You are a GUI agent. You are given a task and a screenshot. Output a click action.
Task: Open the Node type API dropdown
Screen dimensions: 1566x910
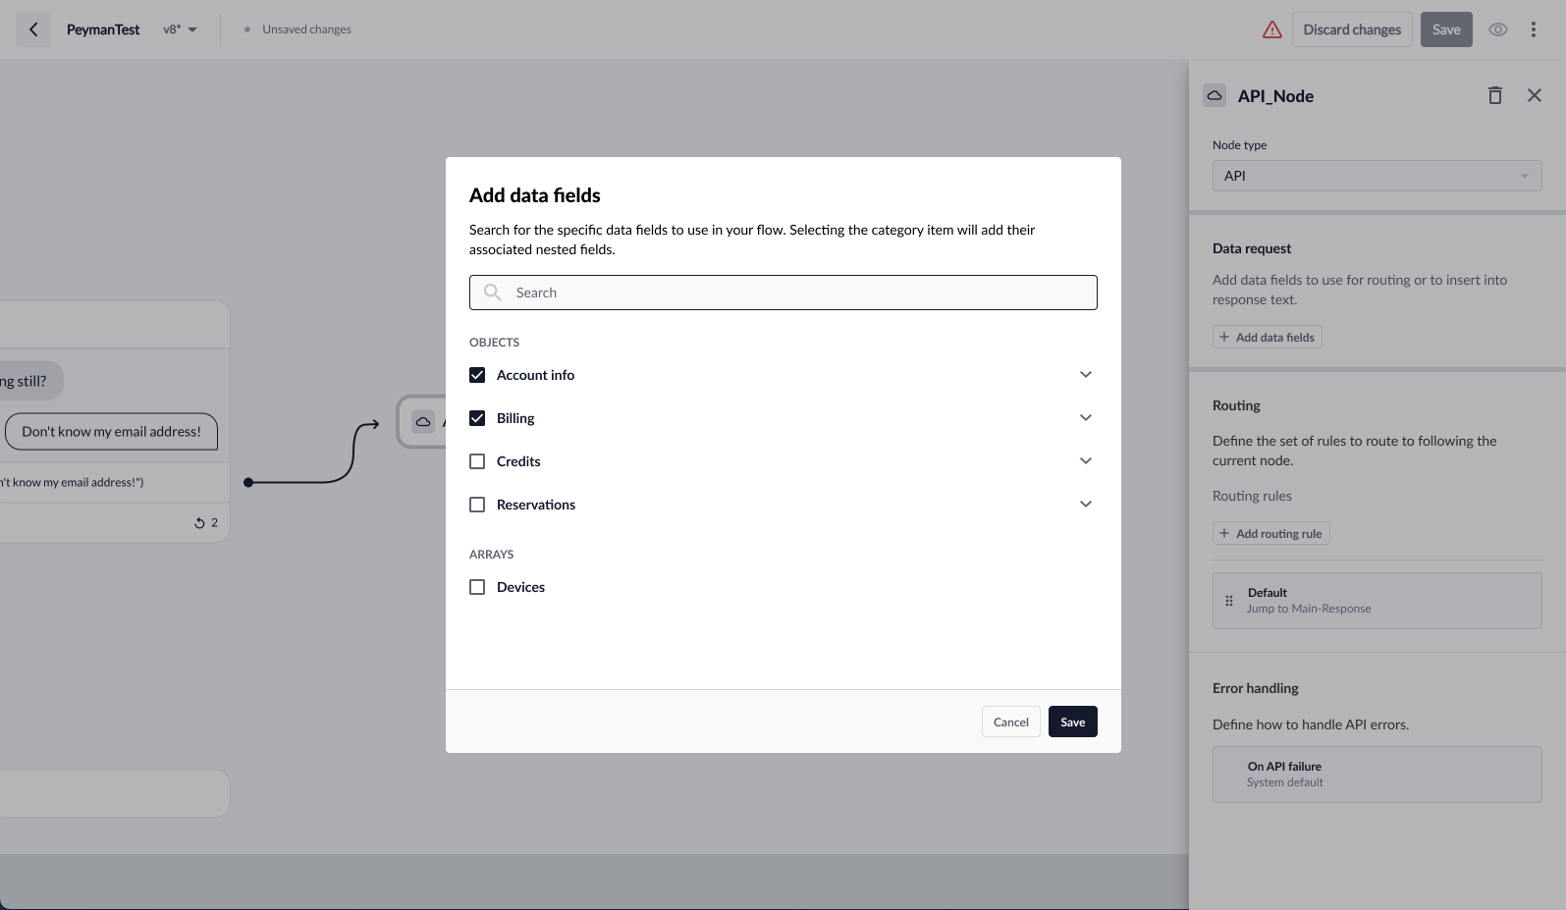(1377, 176)
